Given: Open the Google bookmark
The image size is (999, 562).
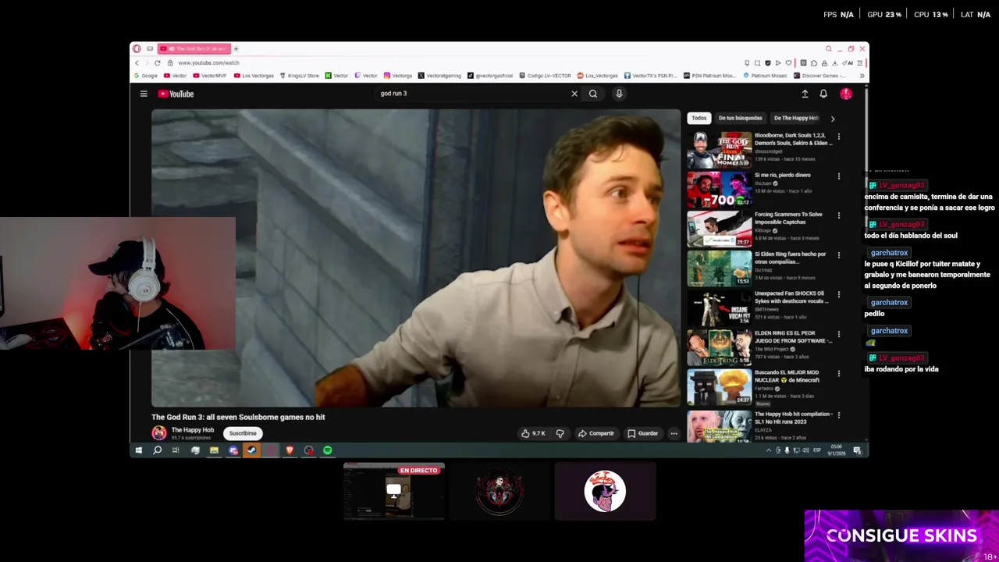Looking at the screenshot, I should pyautogui.click(x=146, y=76).
